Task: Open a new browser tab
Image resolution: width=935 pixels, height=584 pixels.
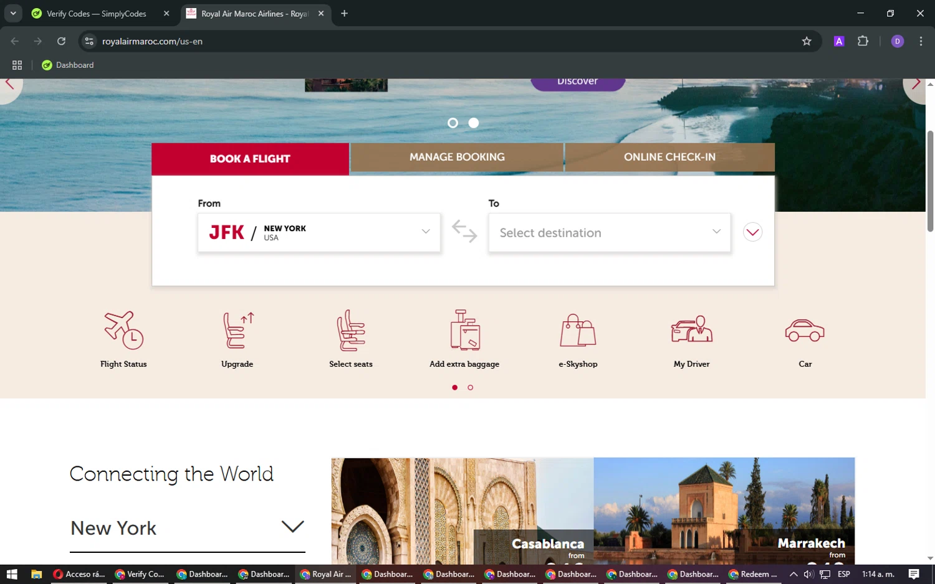Action: pos(344,13)
